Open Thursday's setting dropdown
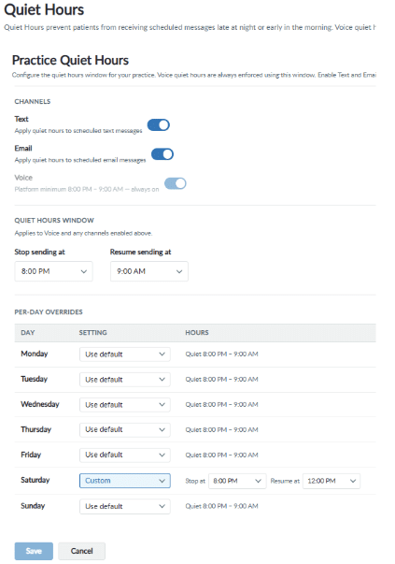The image size is (395, 564). point(125,430)
